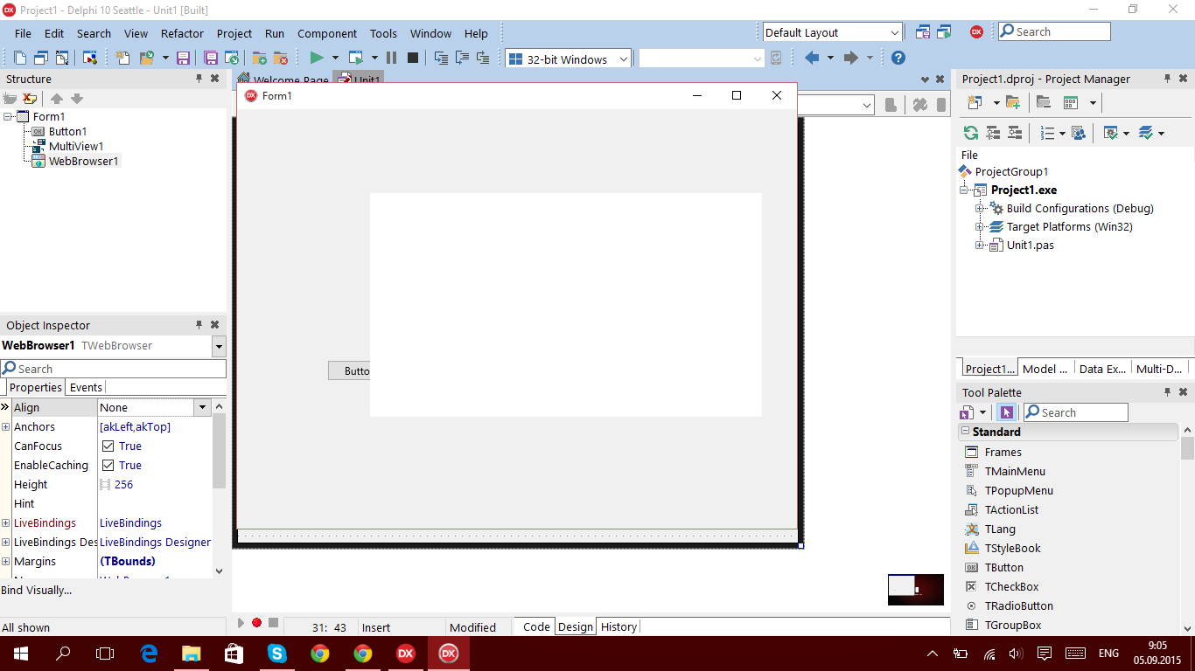1195x671 pixels.
Task: Click Move Down arrow in Structure panel
Action: [x=77, y=98]
